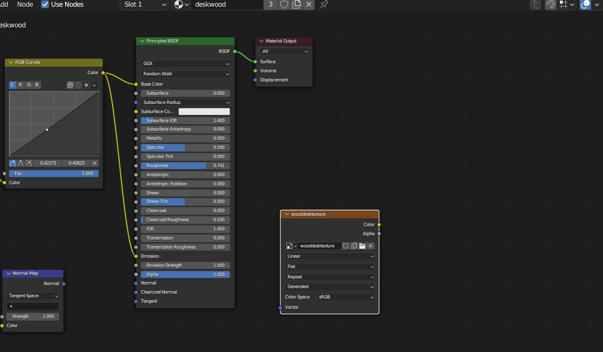Toggle the overlays icon in header
Screen dimensions: 603x352
tap(585, 5)
